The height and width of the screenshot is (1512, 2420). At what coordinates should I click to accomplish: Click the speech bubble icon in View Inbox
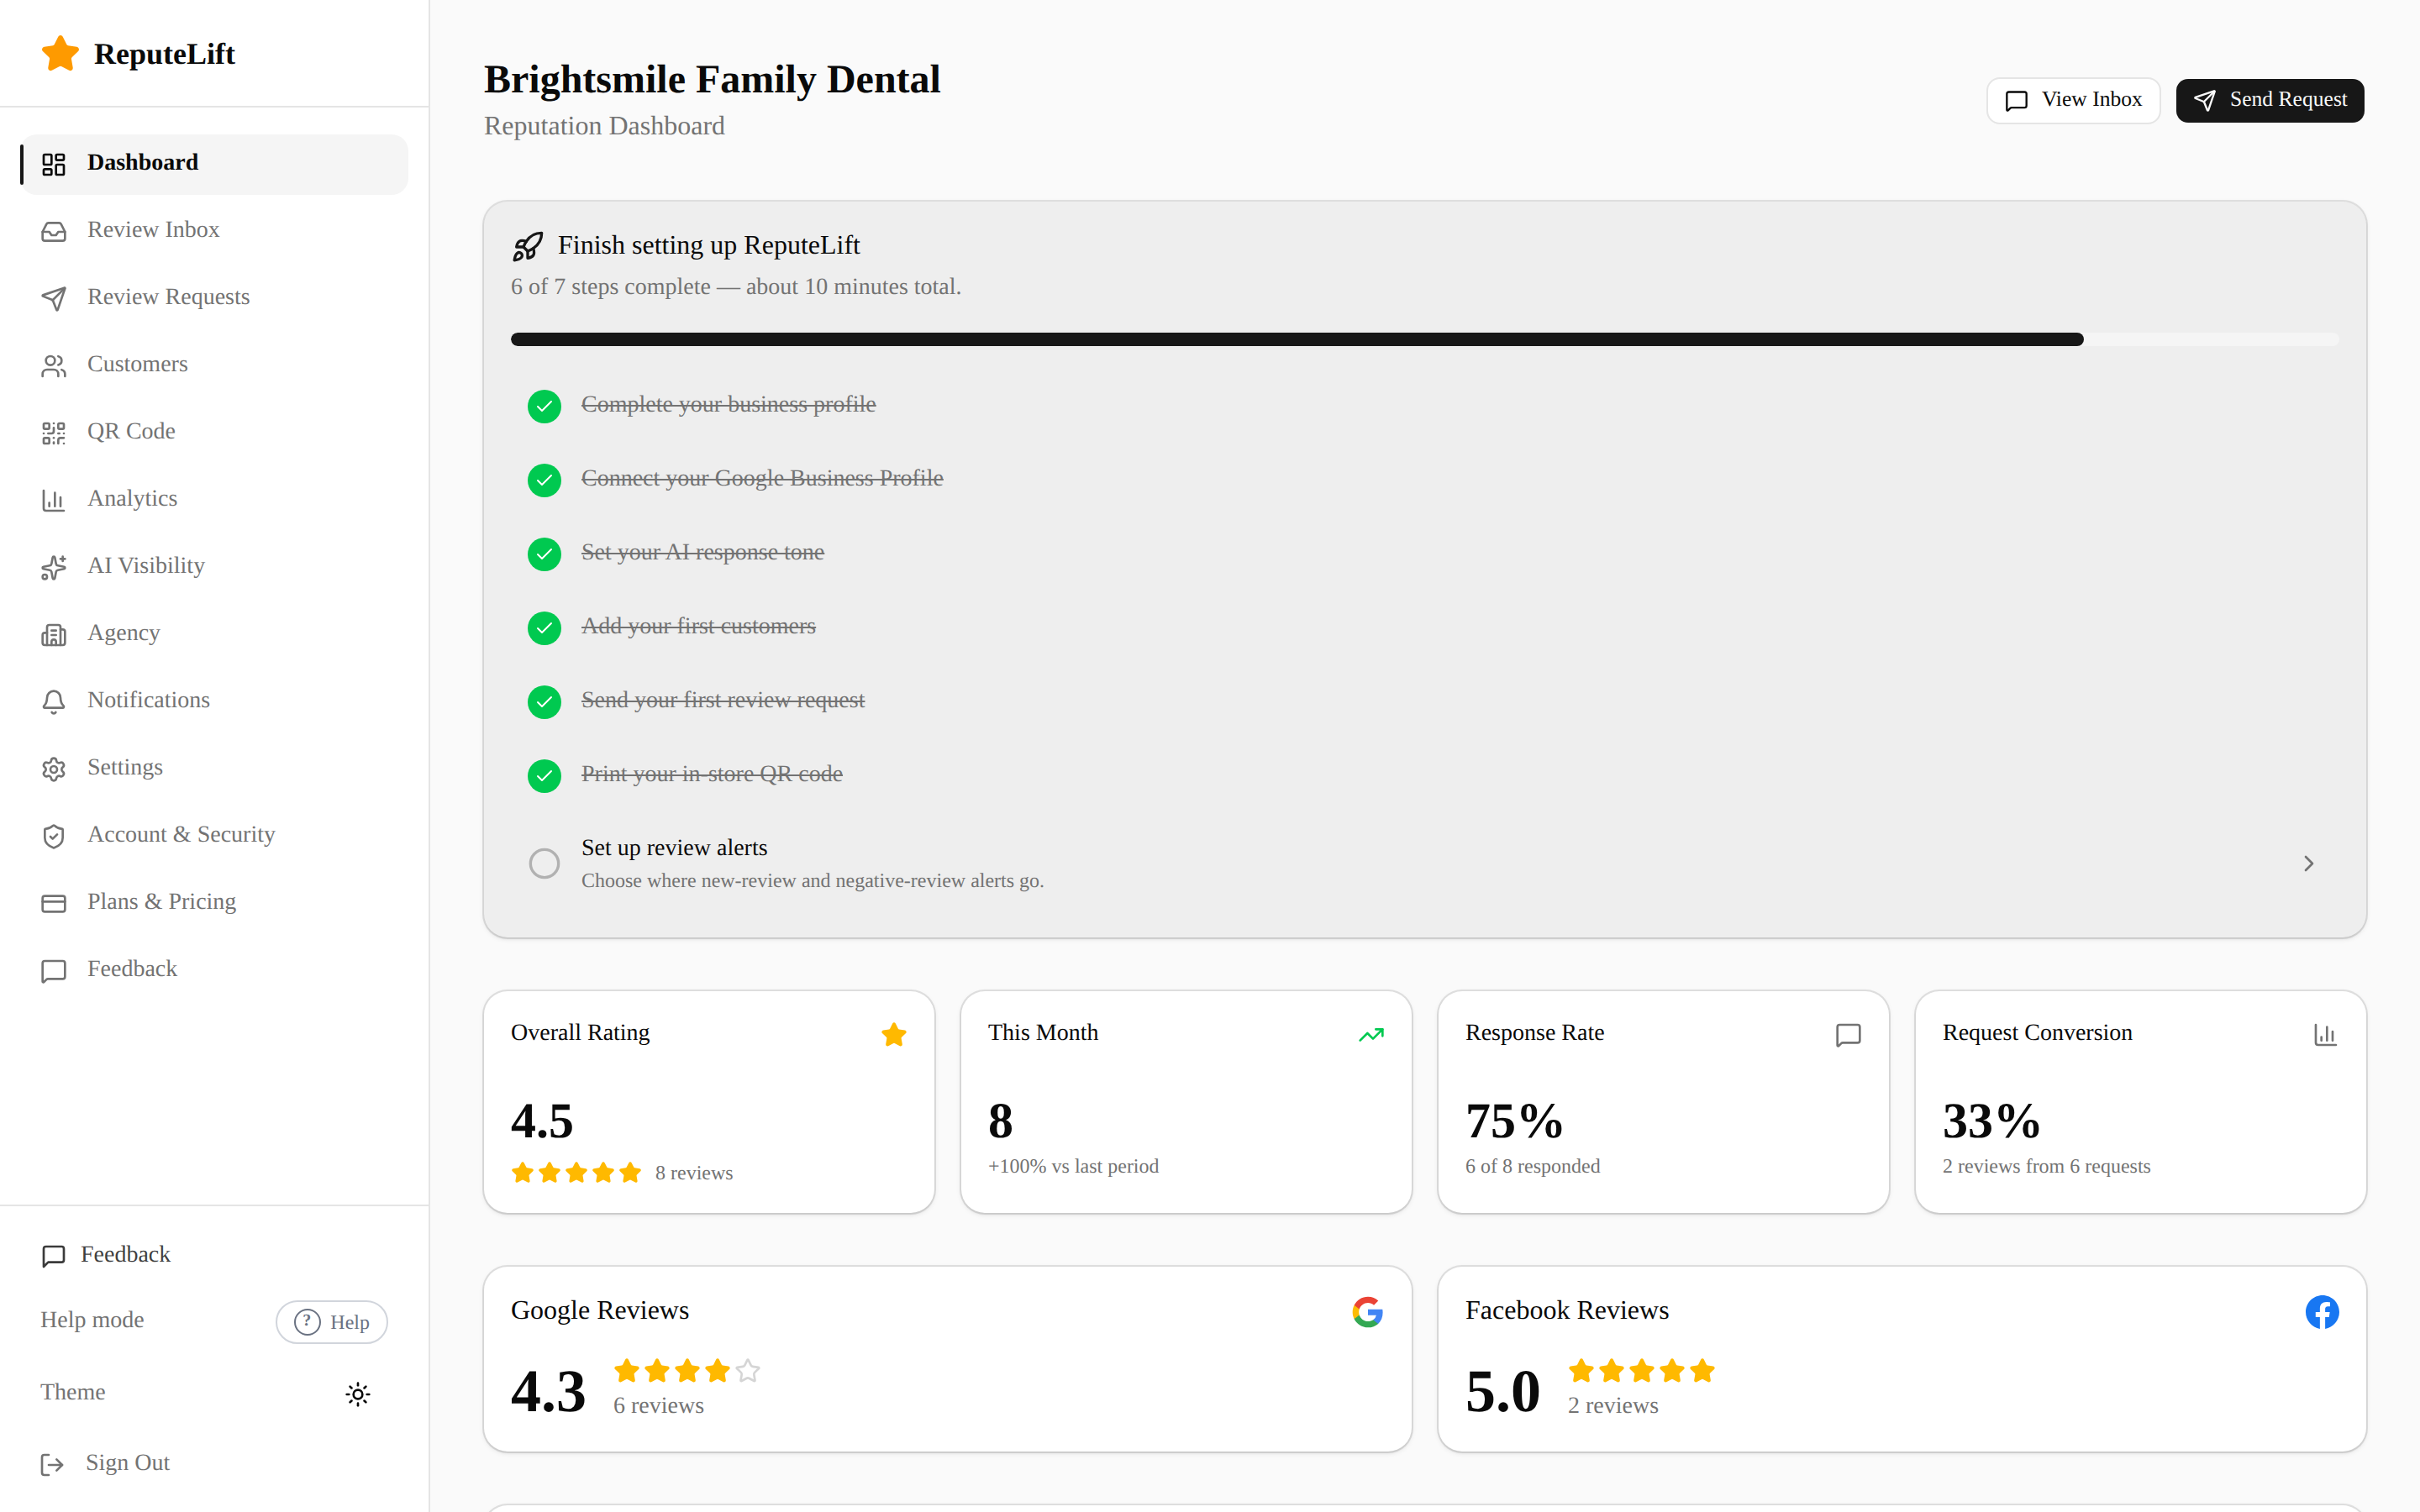coord(2017,101)
